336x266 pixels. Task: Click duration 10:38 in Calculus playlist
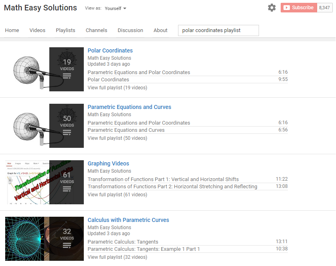[282, 249]
